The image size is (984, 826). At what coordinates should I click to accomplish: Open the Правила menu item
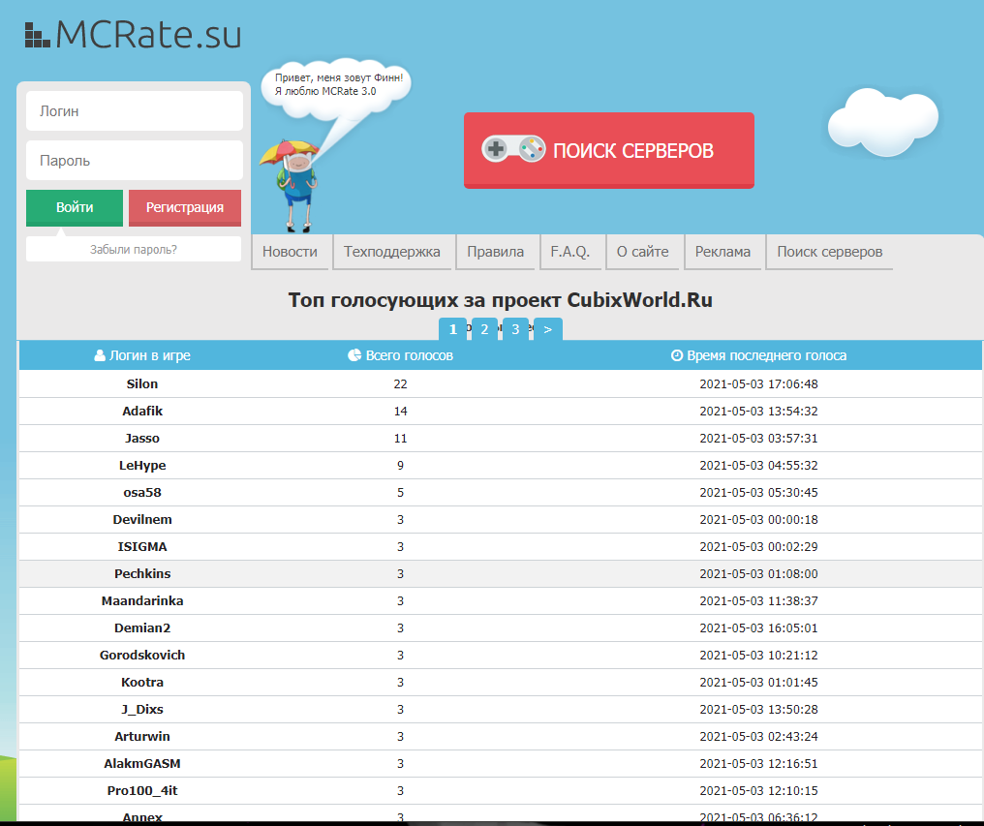(x=495, y=252)
